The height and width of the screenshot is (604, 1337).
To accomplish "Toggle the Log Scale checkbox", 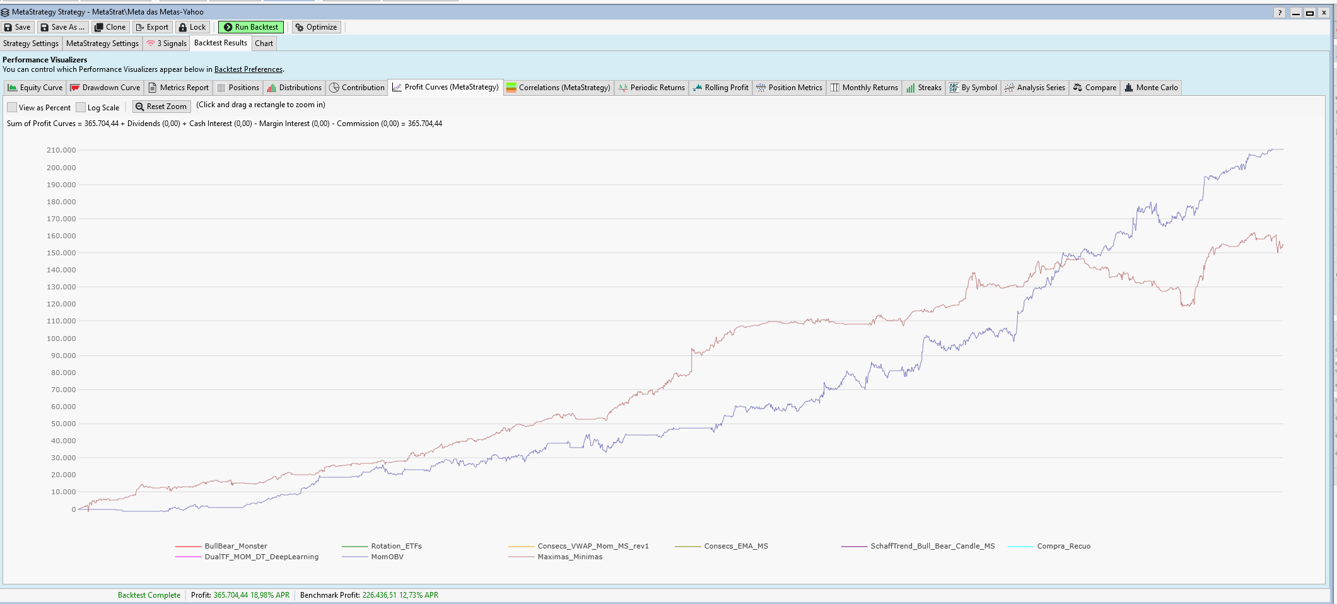I will point(81,107).
